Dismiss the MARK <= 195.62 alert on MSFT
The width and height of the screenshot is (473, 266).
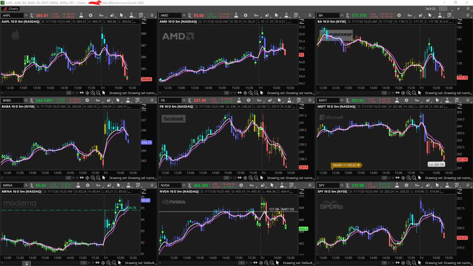point(358,165)
